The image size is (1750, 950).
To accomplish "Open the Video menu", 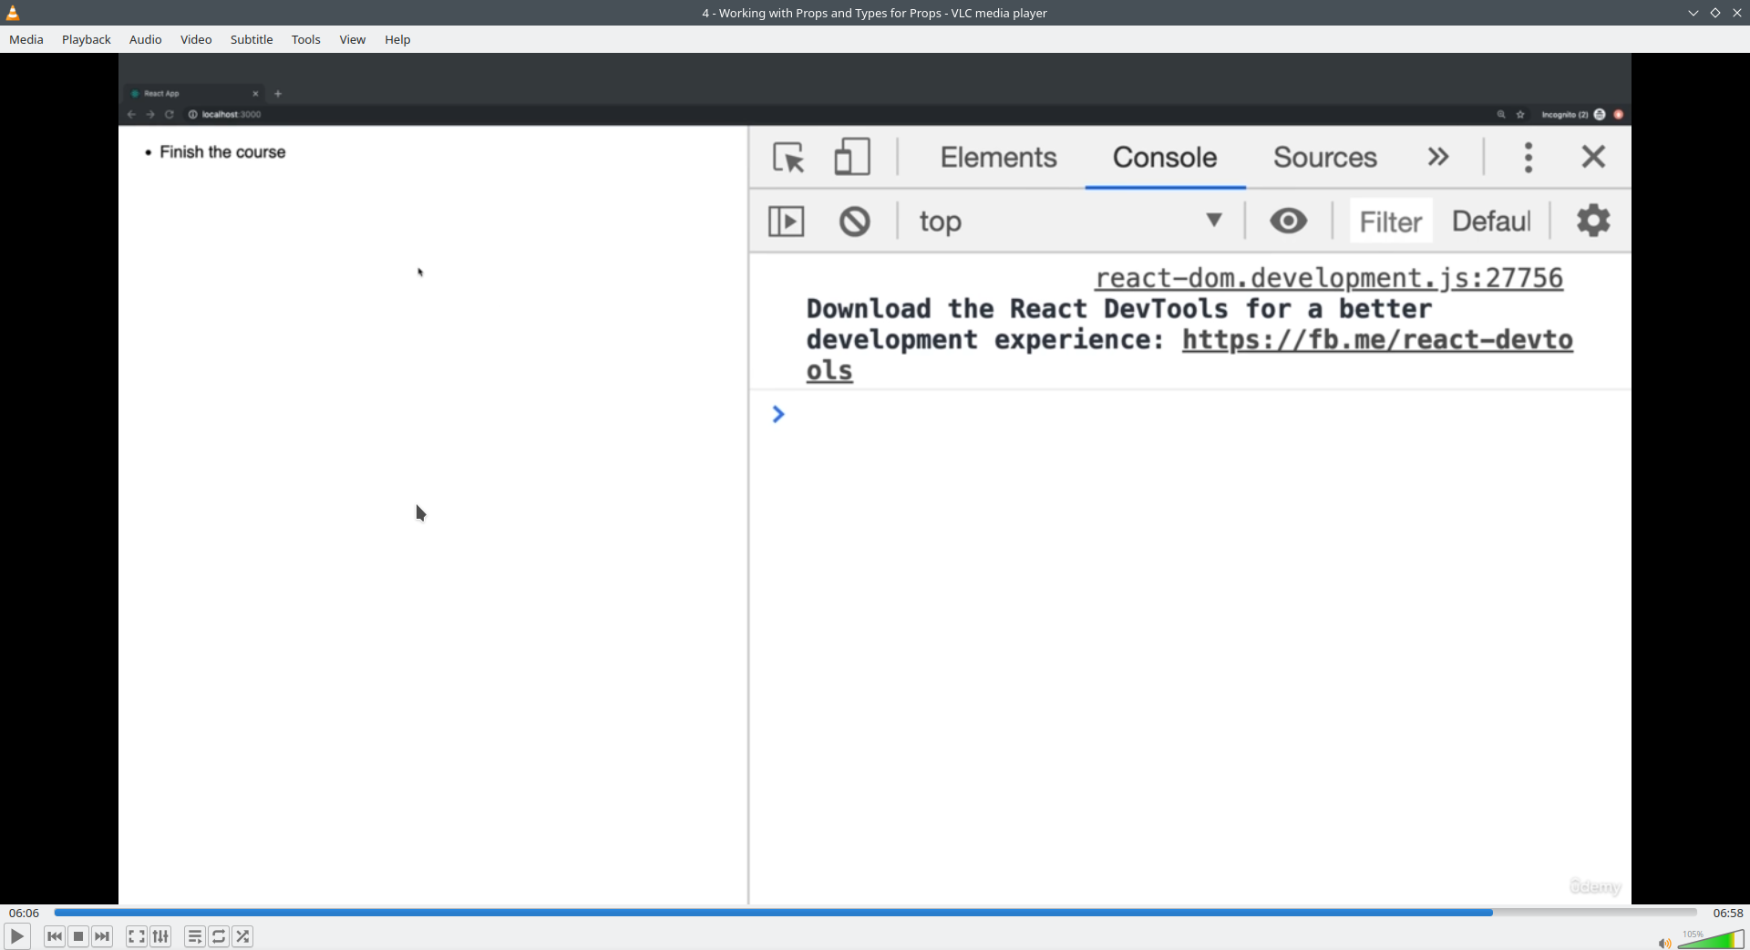I will 196,39.
